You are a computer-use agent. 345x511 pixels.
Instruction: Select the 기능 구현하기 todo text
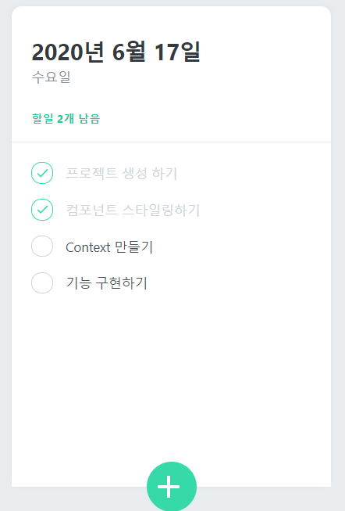pyautogui.click(x=107, y=282)
